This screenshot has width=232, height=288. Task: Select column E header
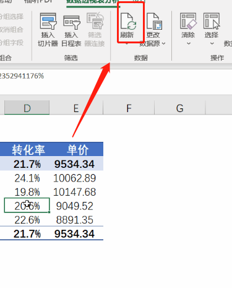click(76, 108)
